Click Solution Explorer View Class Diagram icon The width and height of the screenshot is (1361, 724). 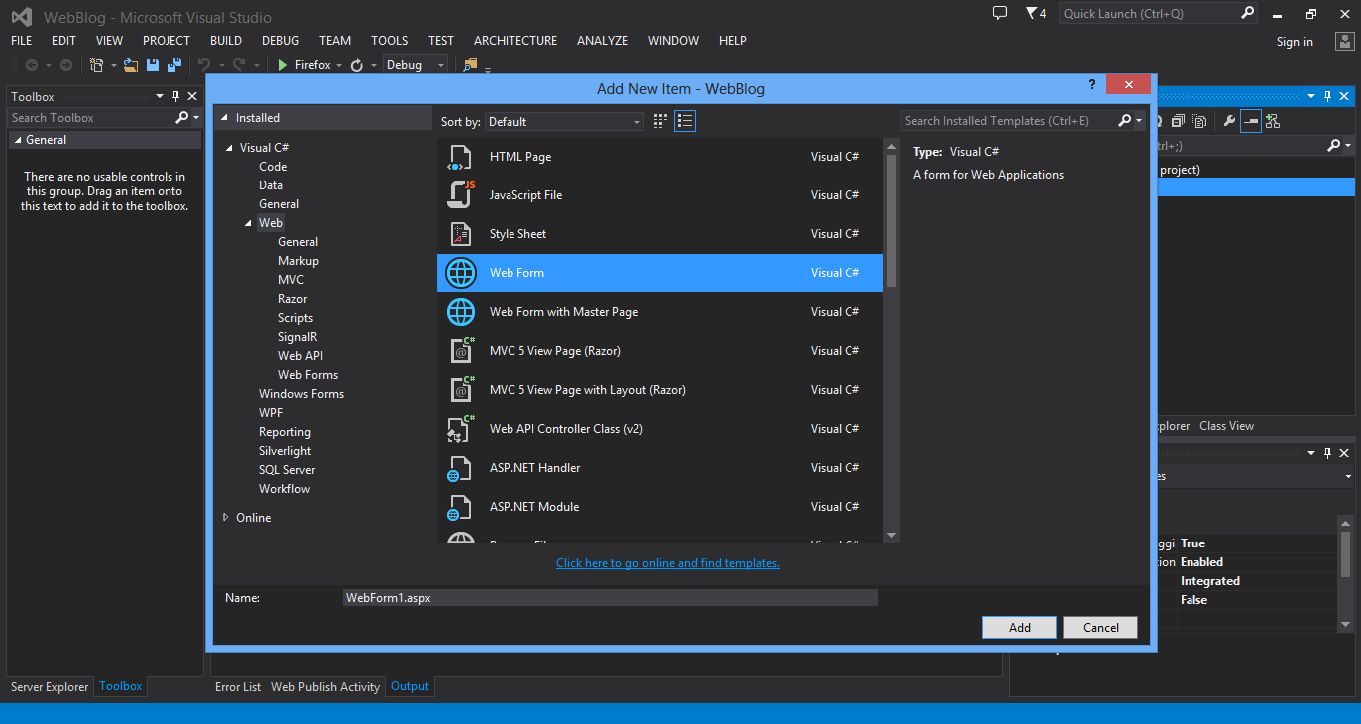(1273, 121)
